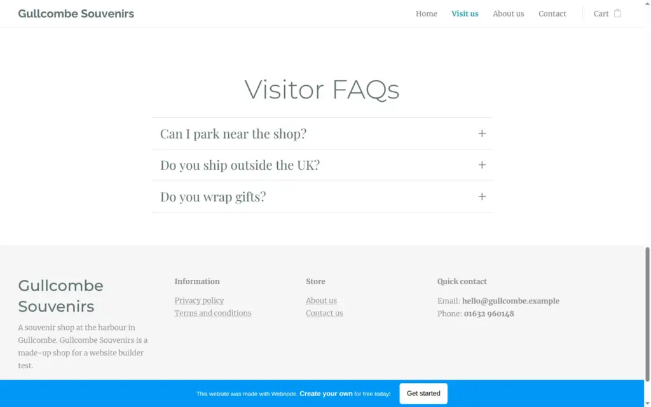Screen dimensions: 651x407
Task: Click the scrollbar up arrow
Action: [x=647, y=3]
